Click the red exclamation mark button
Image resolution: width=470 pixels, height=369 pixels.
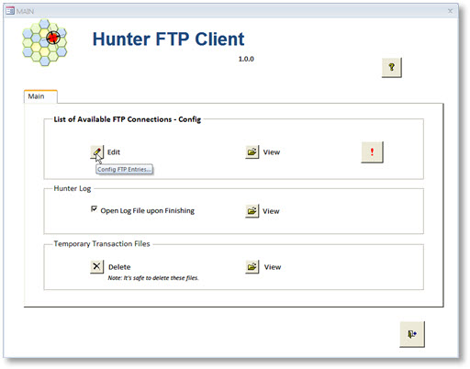(x=372, y=152)
